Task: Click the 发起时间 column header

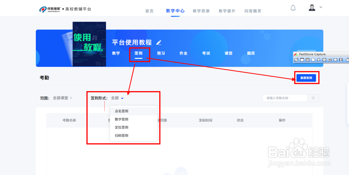Action: 205,120
